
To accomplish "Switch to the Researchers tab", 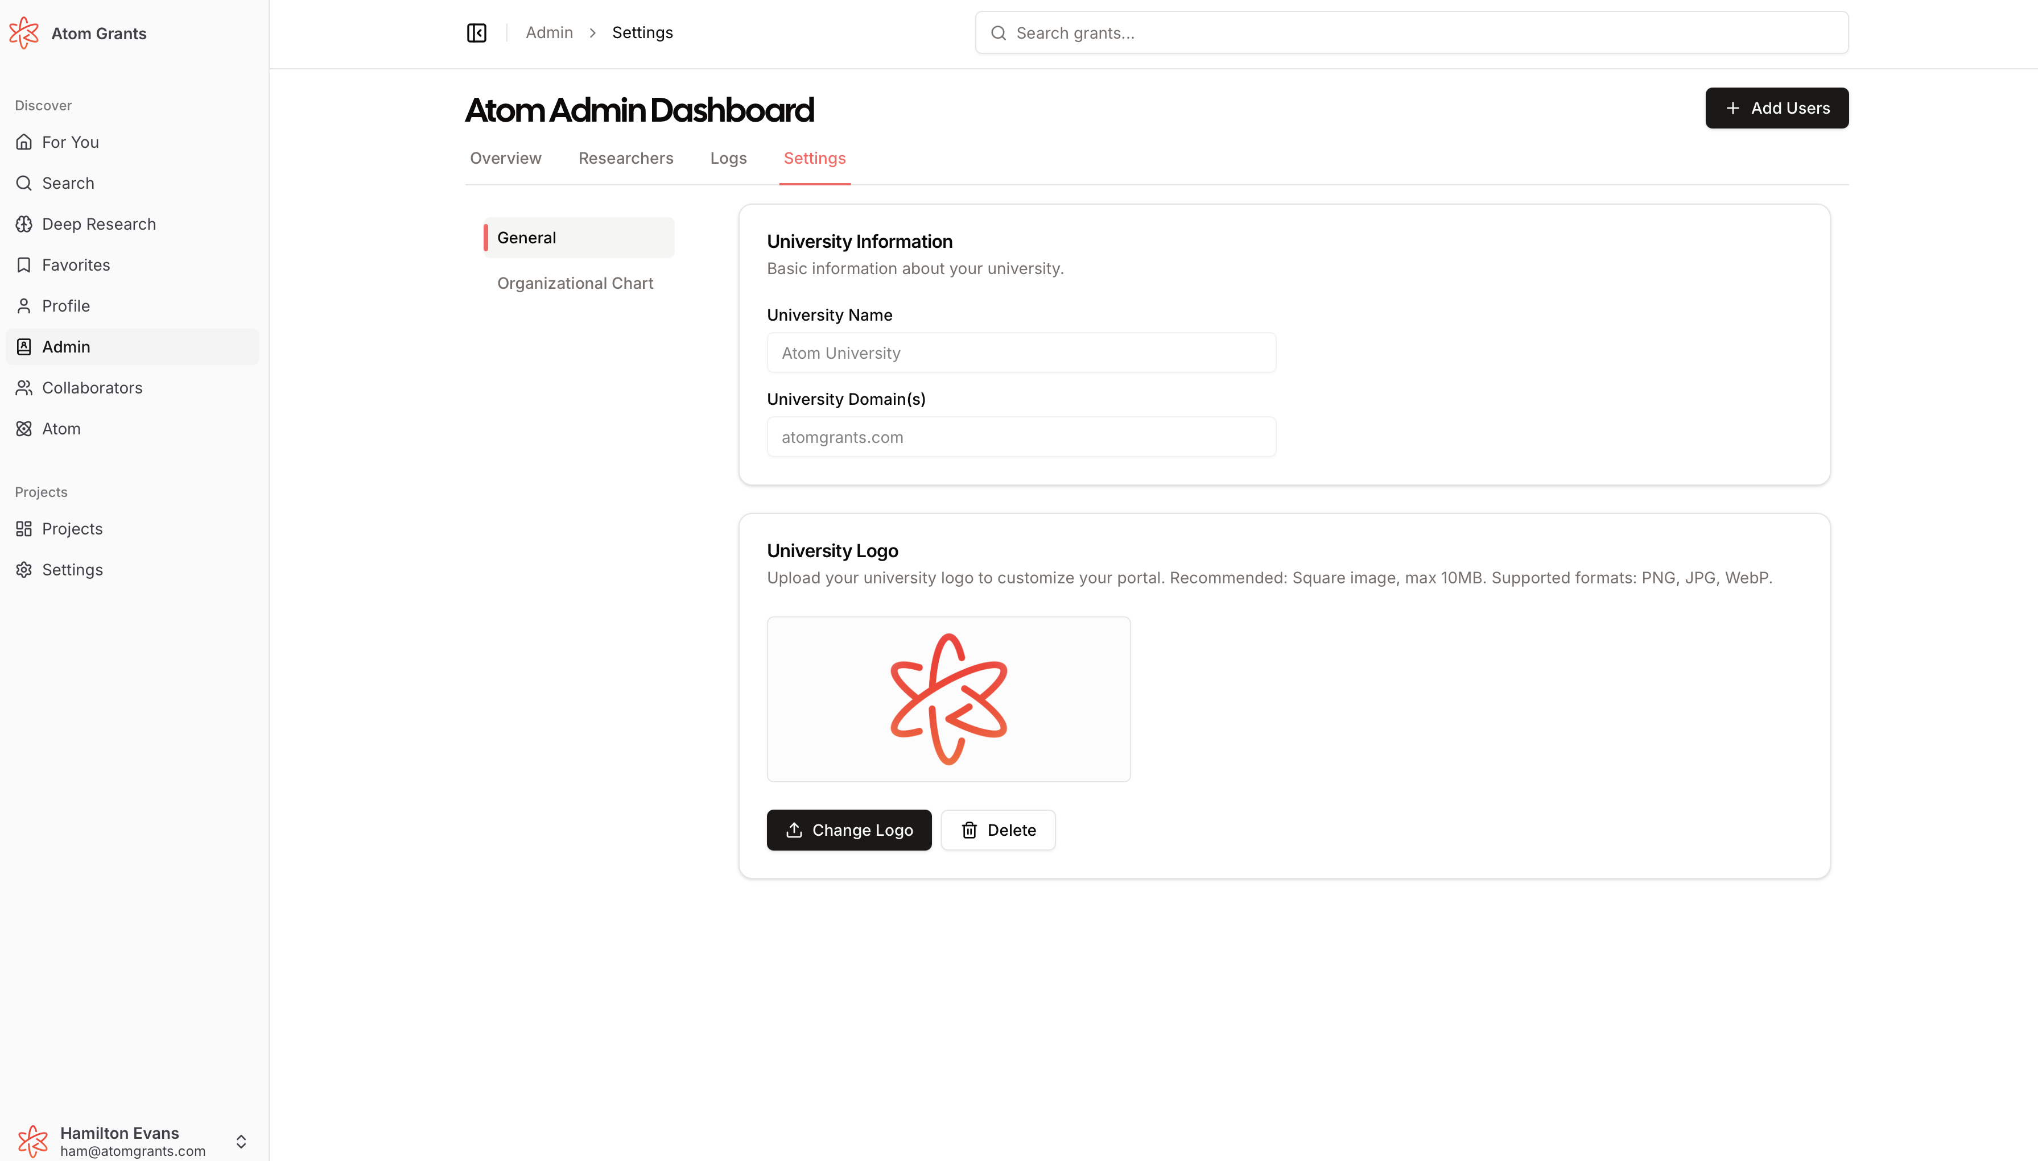I will [626, 158].
